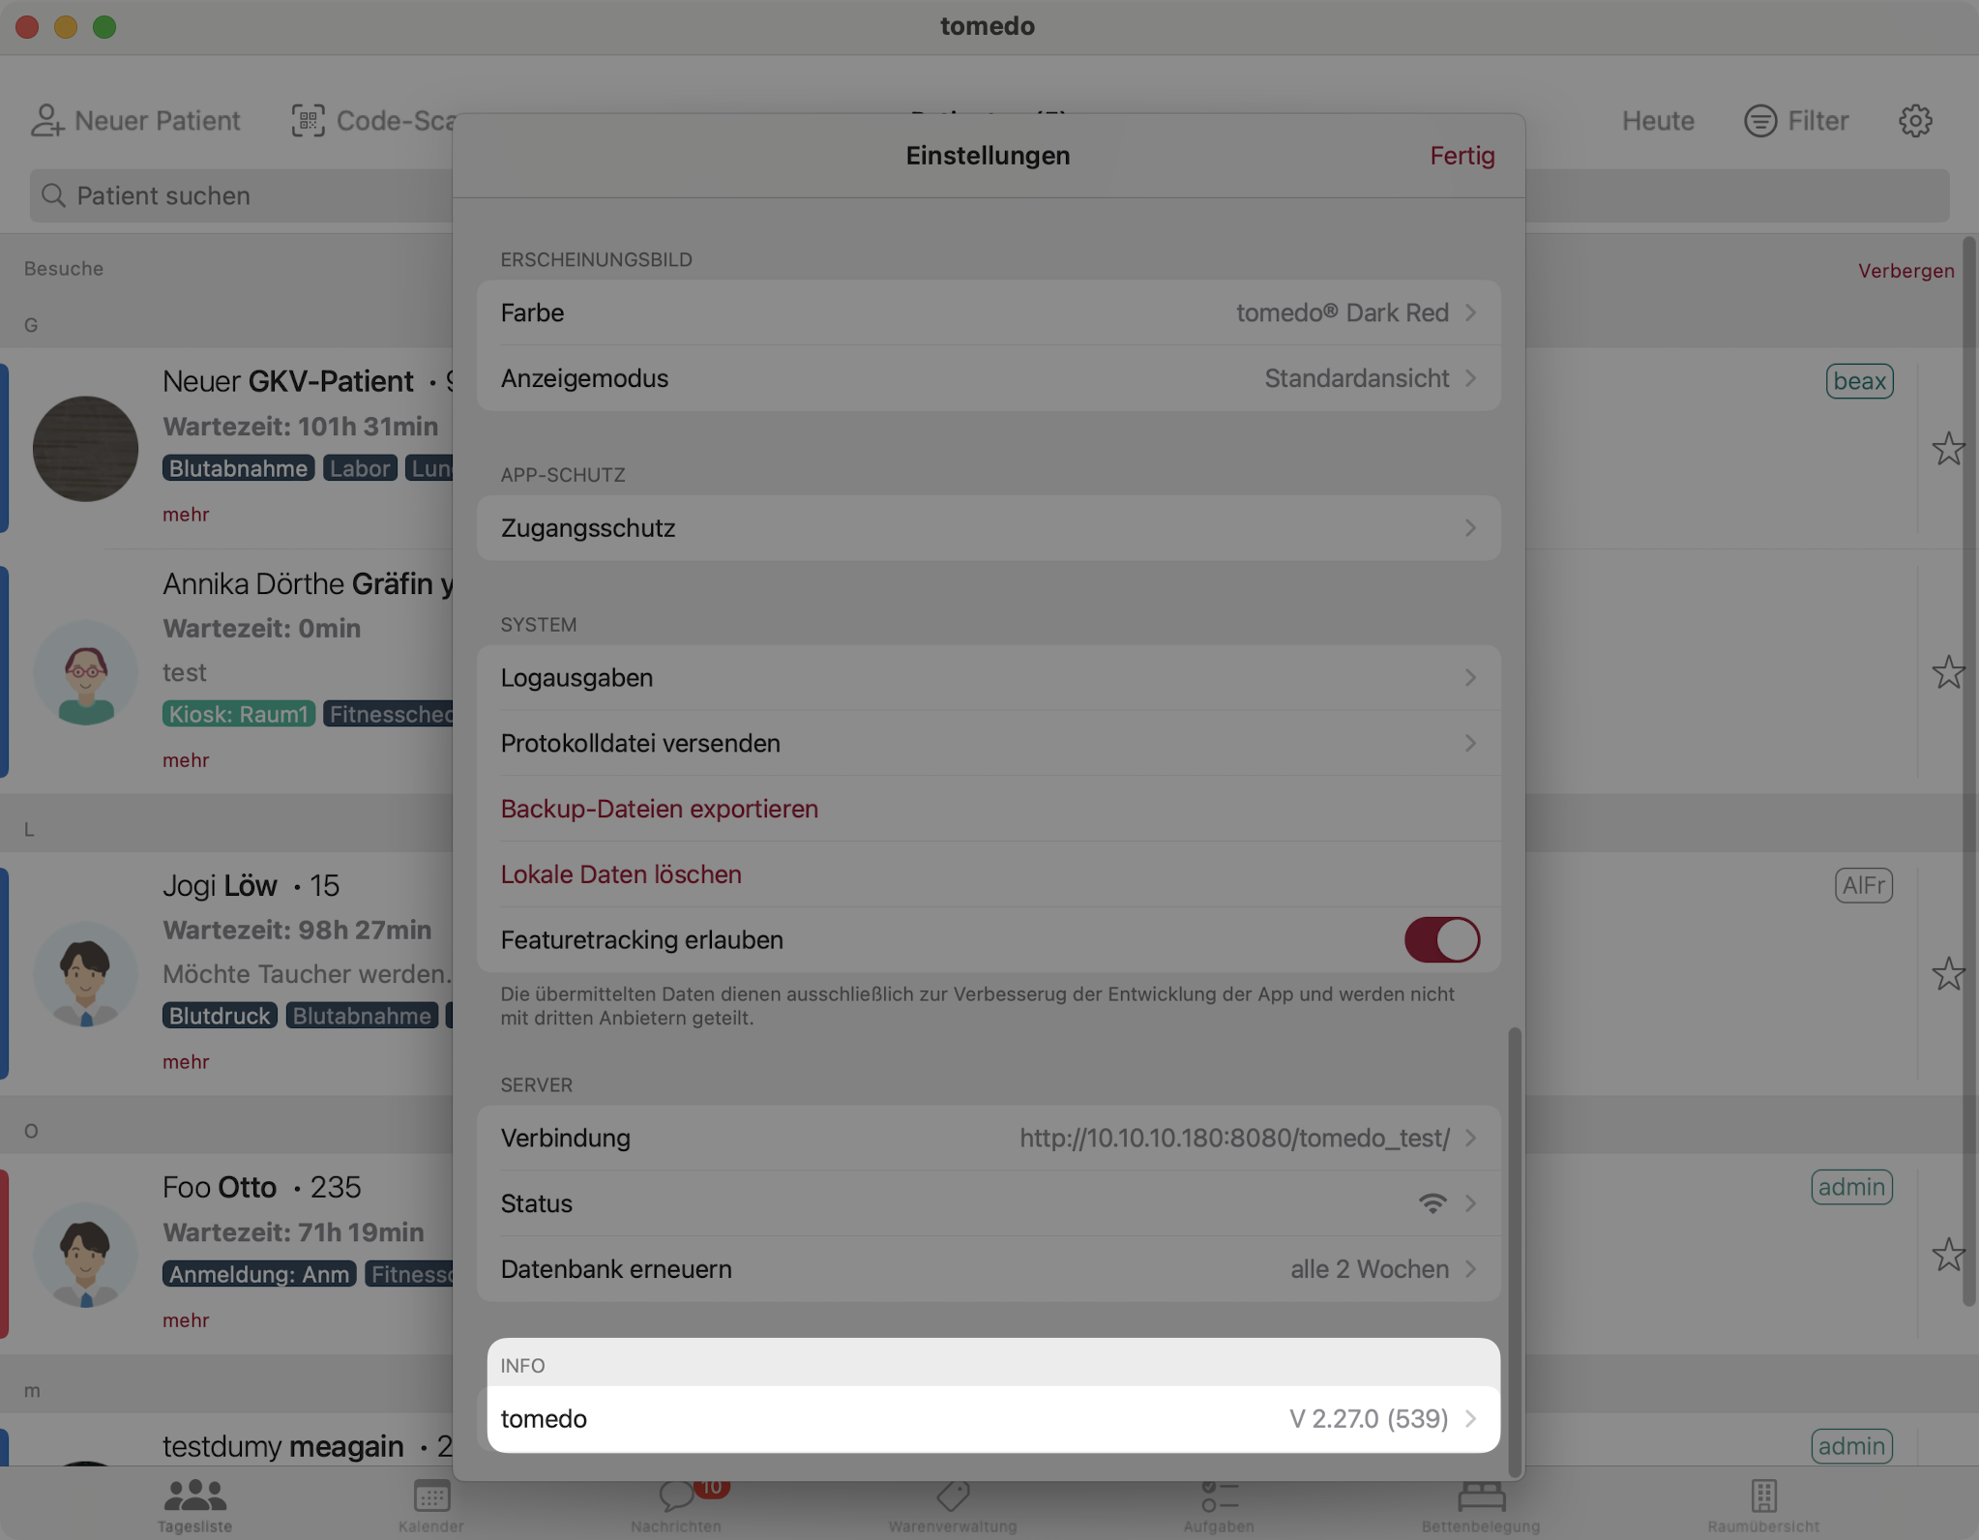Click Neuer GKV-Patient avatar photo
Screen dimensions: 1979x1540
[85, 449]
